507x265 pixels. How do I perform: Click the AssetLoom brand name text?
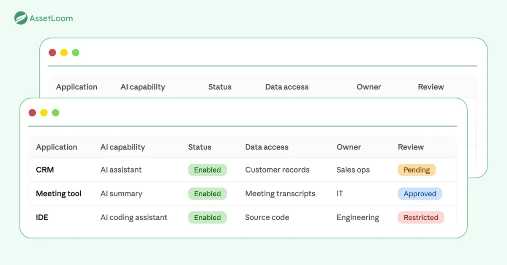click(x=51, y=18)
